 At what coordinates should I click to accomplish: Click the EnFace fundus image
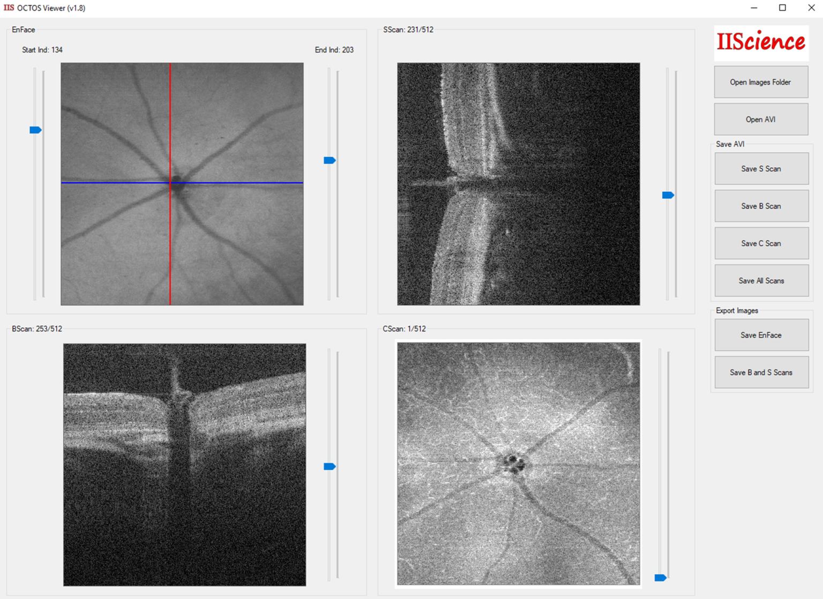pos(182,184)
